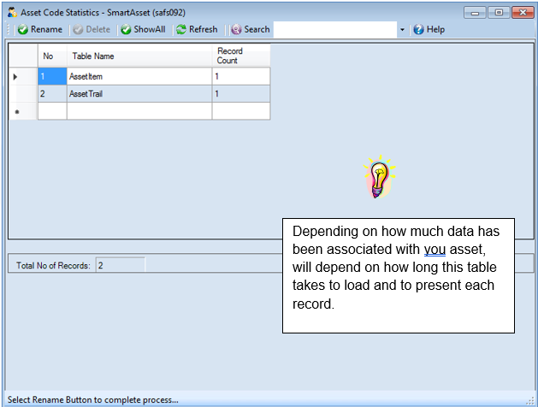Click the Rename green checkmark icon

pyautogui.click(x=22, y=30)
